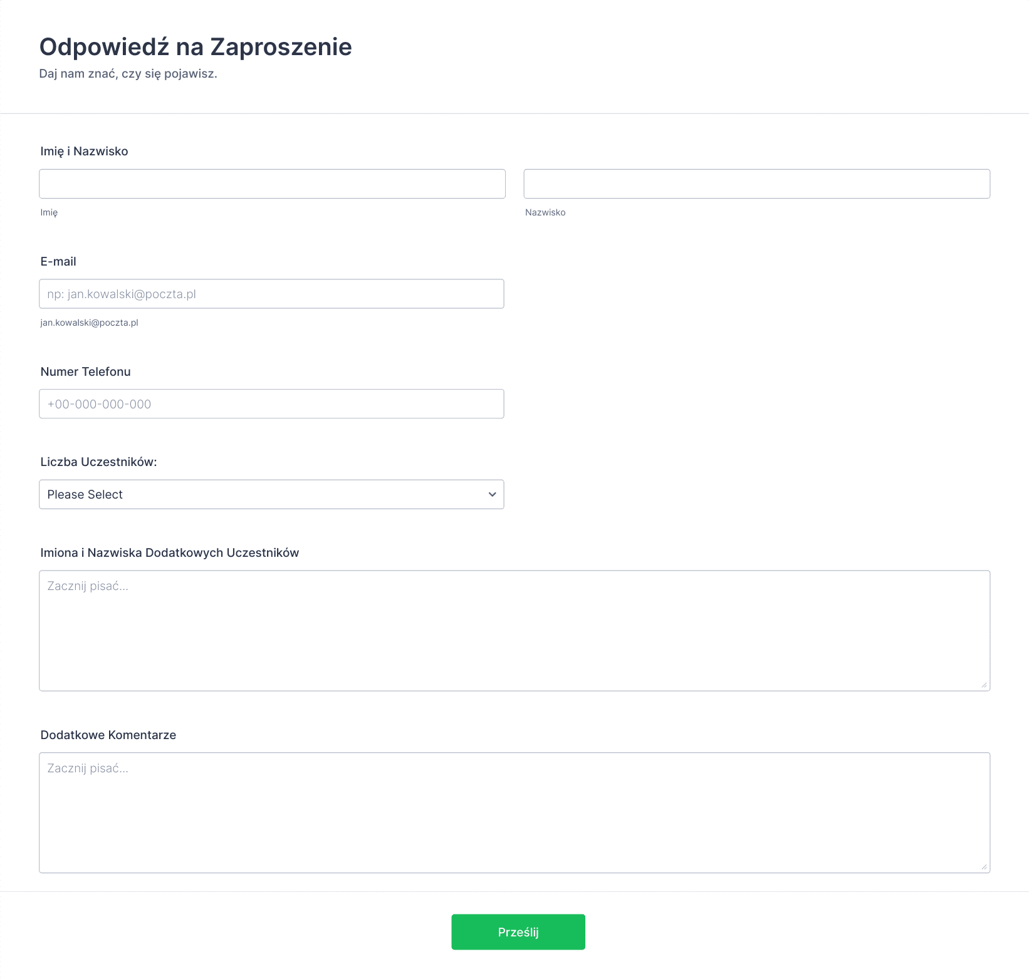Click the Numer Telefonu input field
Viewport: 1029px width, 979px height.
point(271,404)
